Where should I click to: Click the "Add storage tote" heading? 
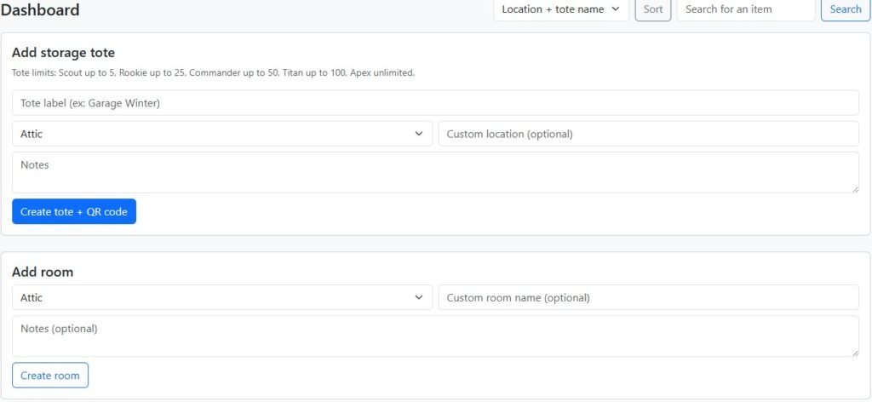pyautogui.click(x=63, y=53)
